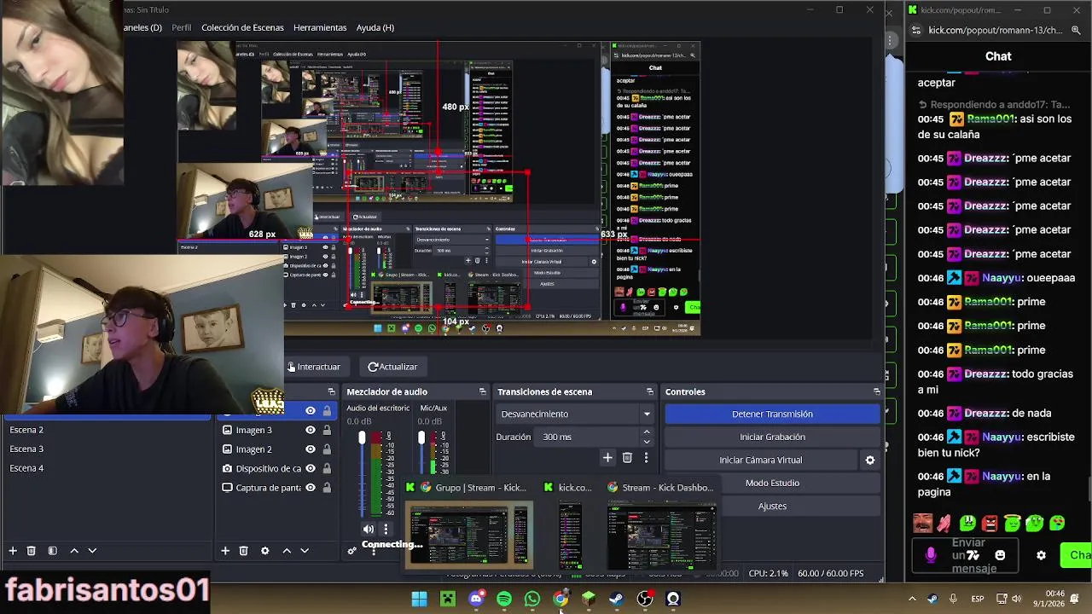Click Iniciar Cámara Virtual
Viewport: 1092px width, 614px height.
[x=760, y=460]
